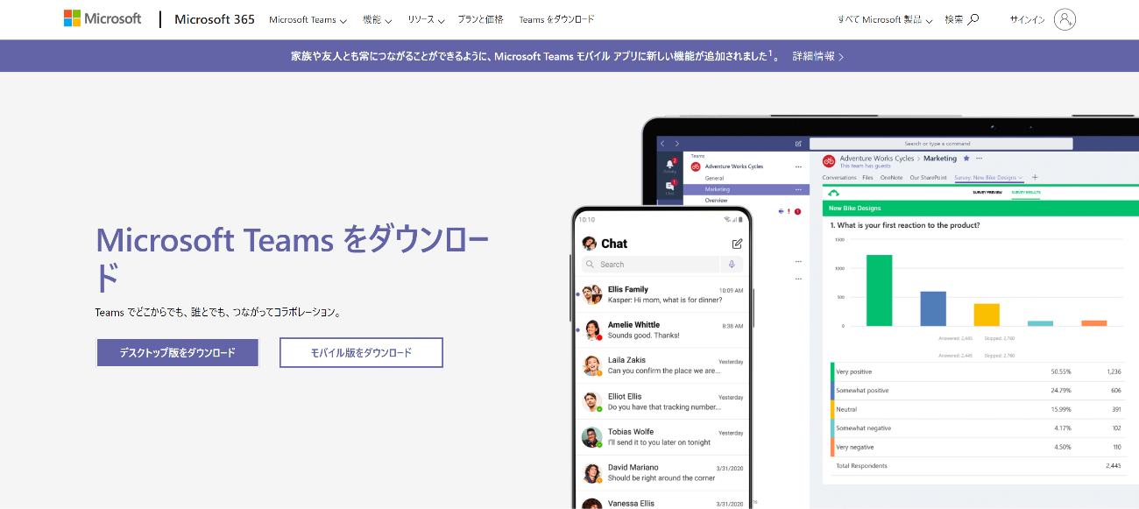The width and height of the screenshot is (1139, 509).
Task: Open the ellipsis menu next to the star
Action: point(980,159)
